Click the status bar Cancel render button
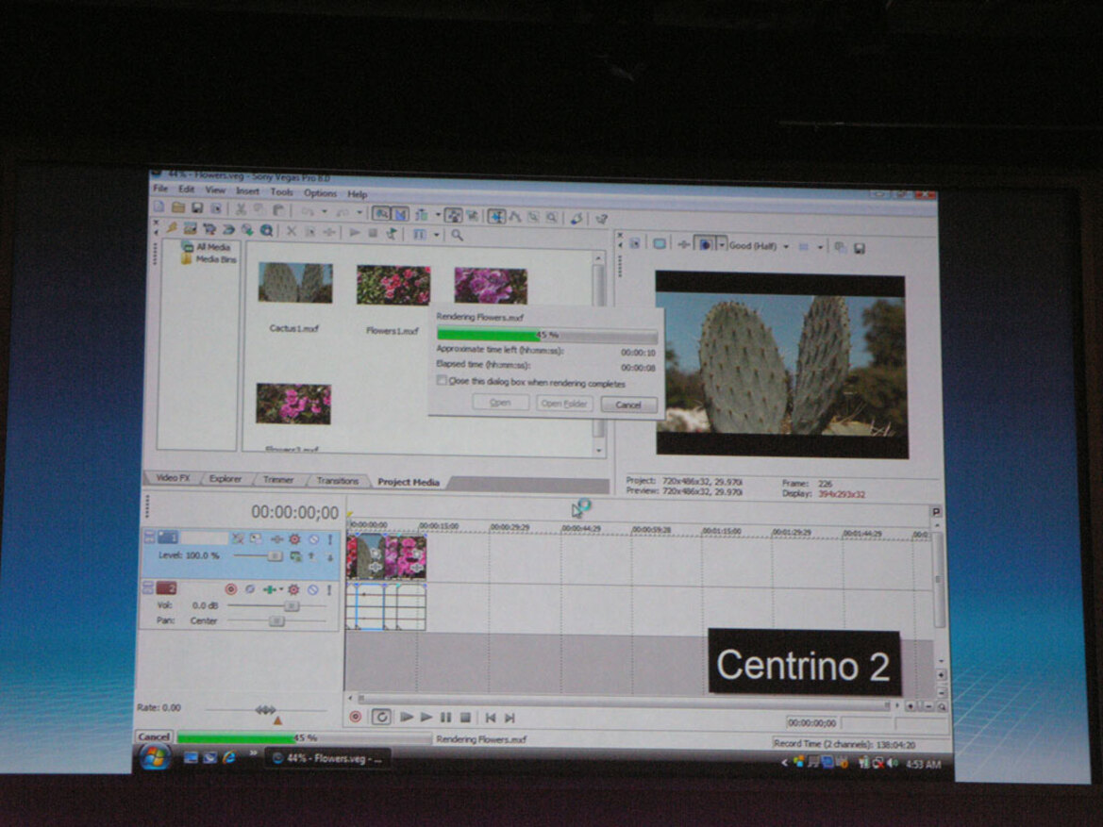Viewport: 1103px width, 827px height. tap(154, 736)
